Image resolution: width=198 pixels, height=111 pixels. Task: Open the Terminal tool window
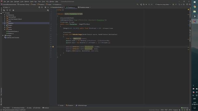(45, 108)
